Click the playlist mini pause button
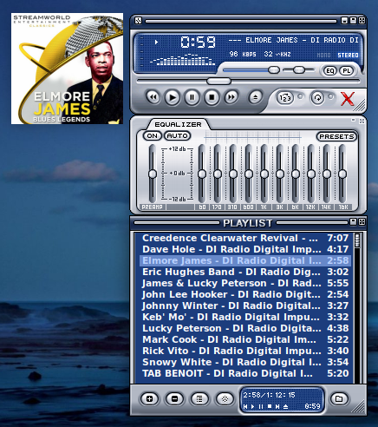This screenshot has height=427, width=378. coord(261,406)
